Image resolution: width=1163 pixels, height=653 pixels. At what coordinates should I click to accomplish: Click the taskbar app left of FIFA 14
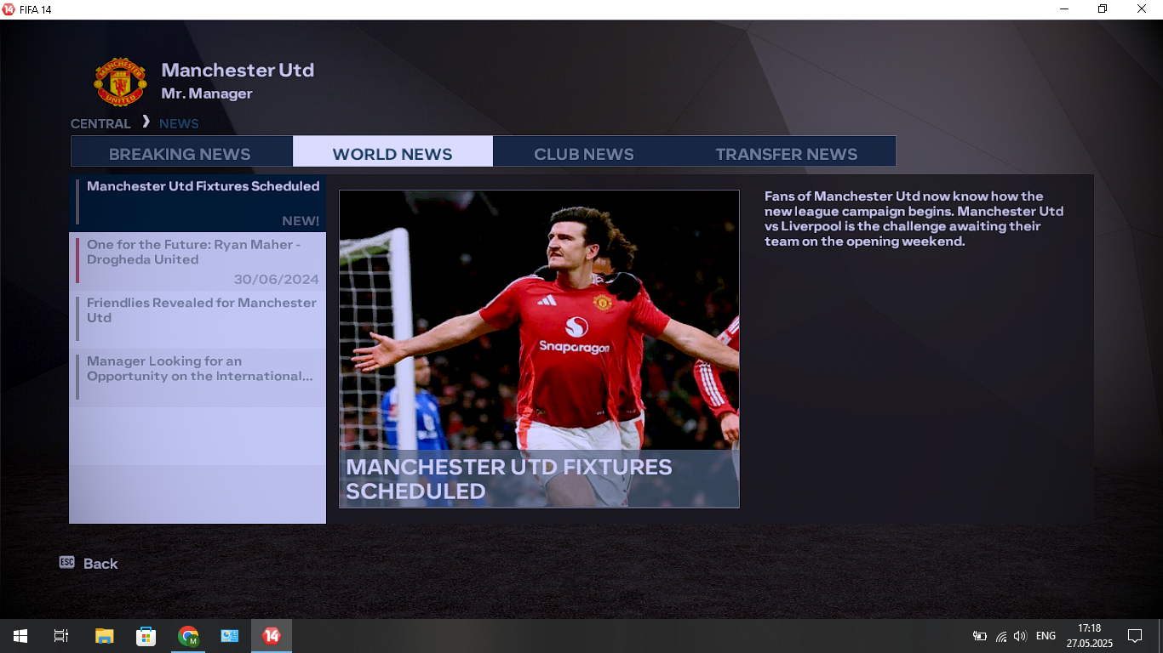(x=230, y=636)
